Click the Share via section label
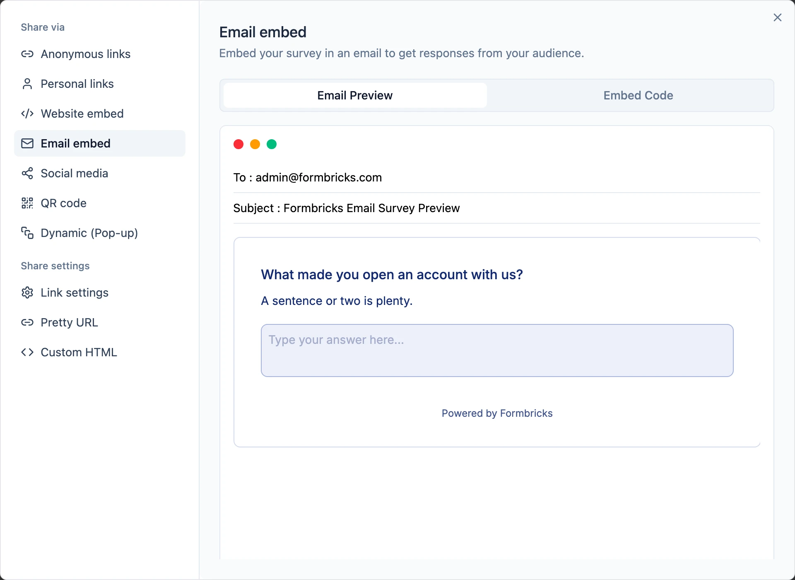 click(43, 27)
